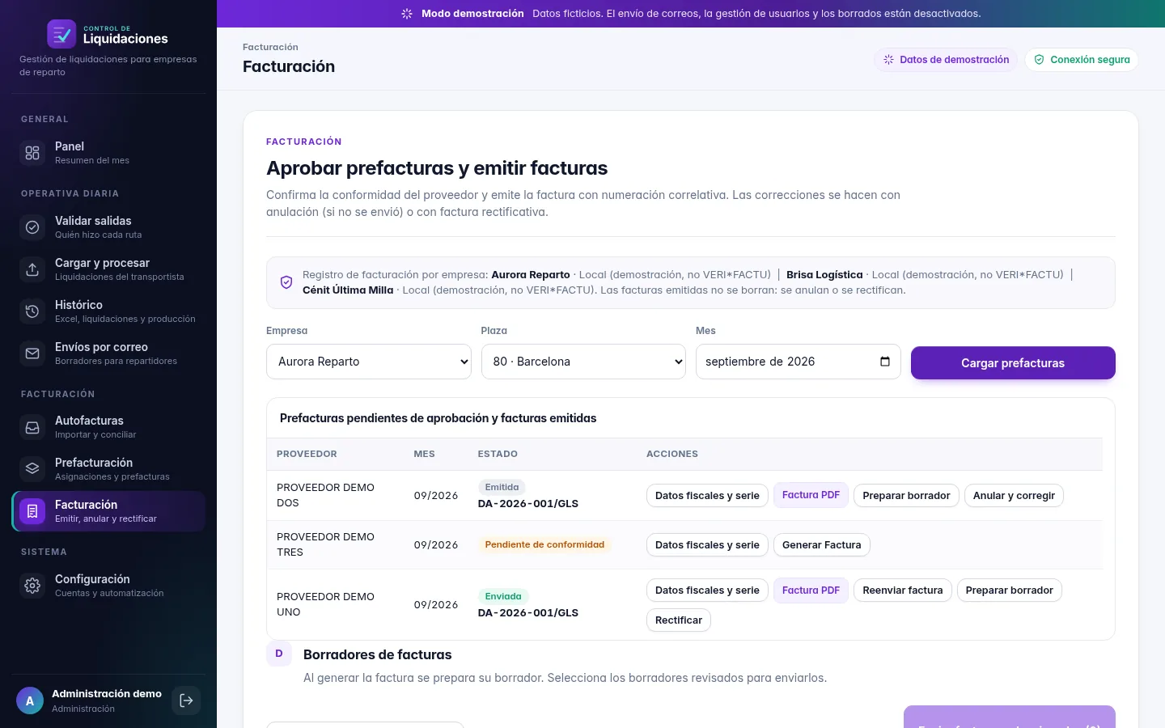Click Cargar prefacturas button
This screenshot has height=728, width=1165.
tap(1013, 363)
